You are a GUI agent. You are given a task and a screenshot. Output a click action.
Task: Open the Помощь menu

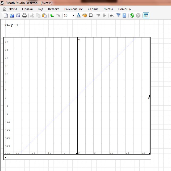click(x=124, y=9)
